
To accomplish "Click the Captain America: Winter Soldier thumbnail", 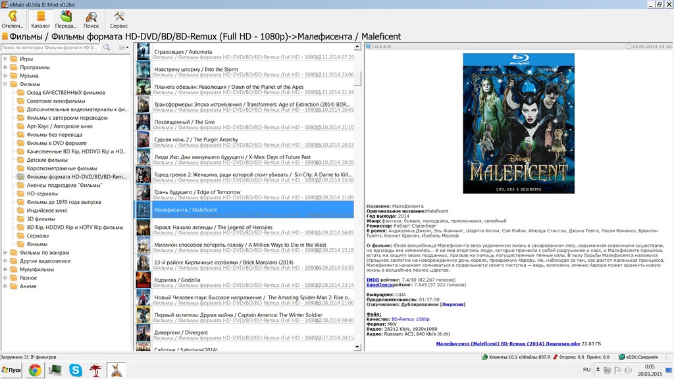I will (x=143, y=315).
